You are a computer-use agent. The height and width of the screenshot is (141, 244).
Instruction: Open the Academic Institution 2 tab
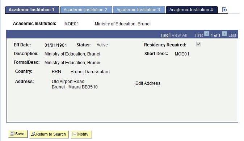click(86, 10)
